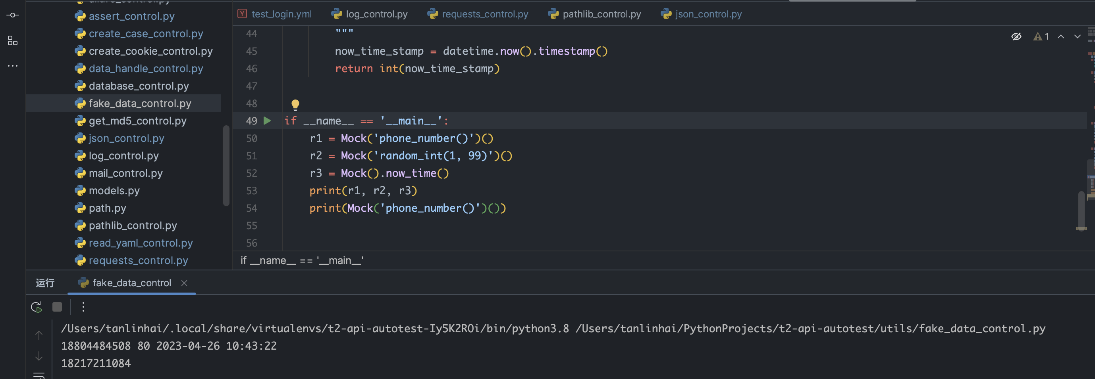Click the editor vertical scrollbar thumb
This screenshot has height=379, width=1095.
[1081, 210]
